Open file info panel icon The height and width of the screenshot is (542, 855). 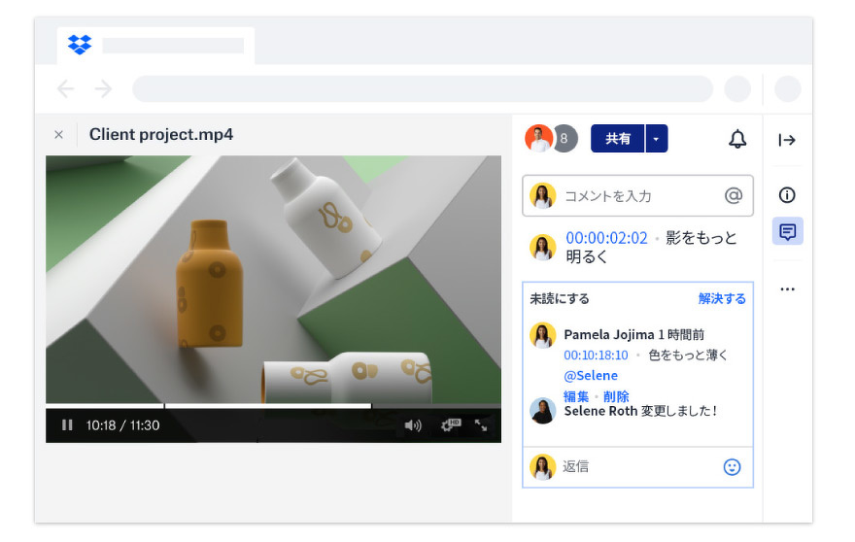787,194
